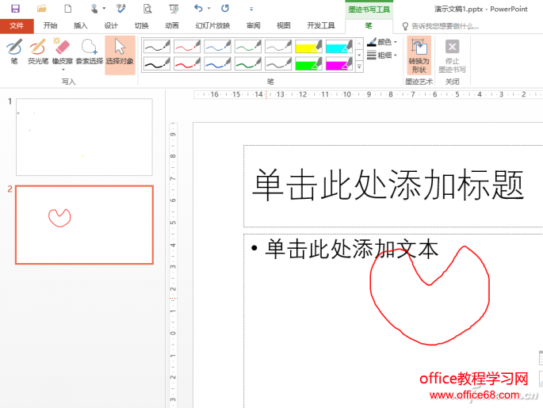Go to next pen gallery row arrow
Viewport: 543px width, 408px height.
pyautogui.click(x=359, y=55)
